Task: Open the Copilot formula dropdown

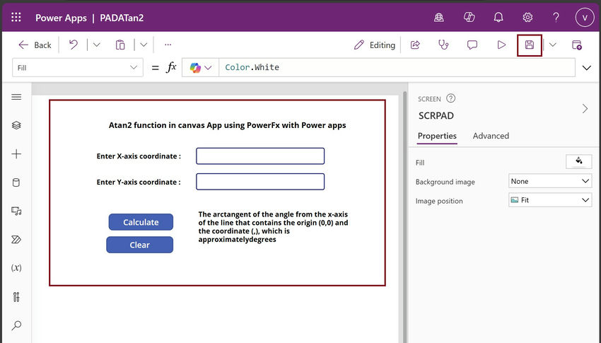Action: (201, 67)
